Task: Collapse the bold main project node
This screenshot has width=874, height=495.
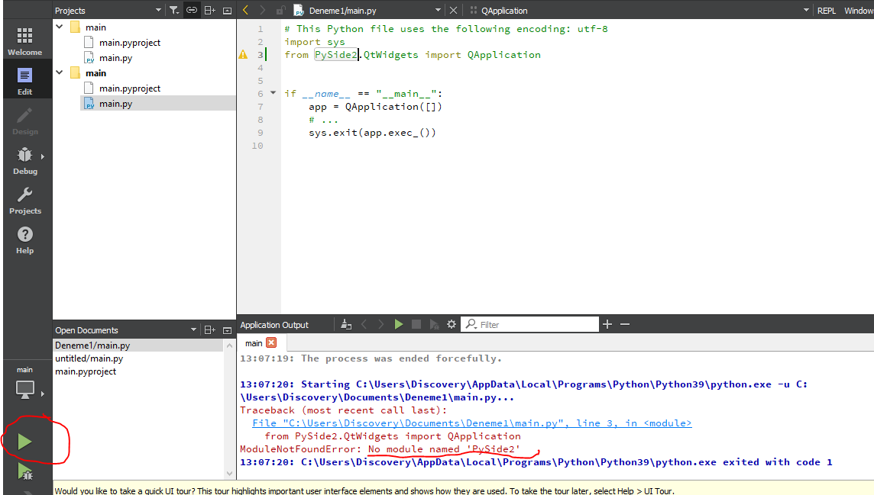Action: [x=60, y=72]
